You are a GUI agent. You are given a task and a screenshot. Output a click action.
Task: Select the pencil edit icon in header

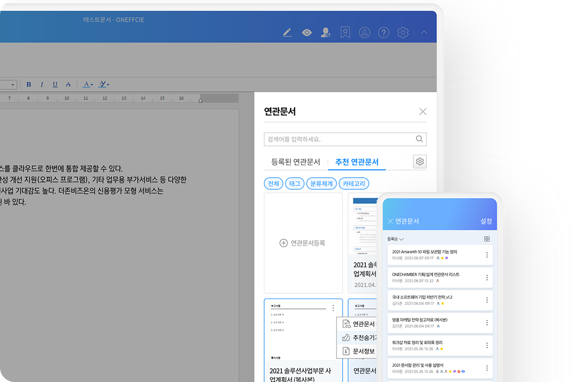click(x=287, y=33)
